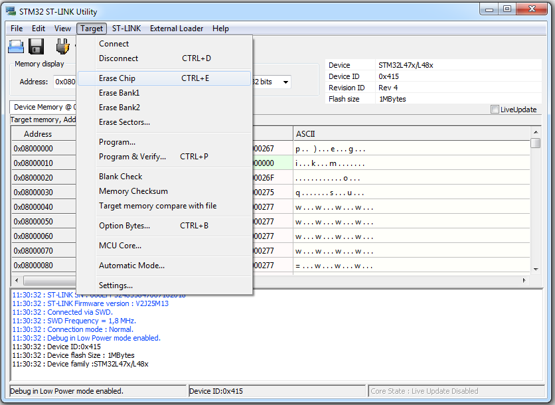Viewport: 555px width, 405px height.
Task: Open Option Bytes... from menu
Action: click(x=164, y=226)
